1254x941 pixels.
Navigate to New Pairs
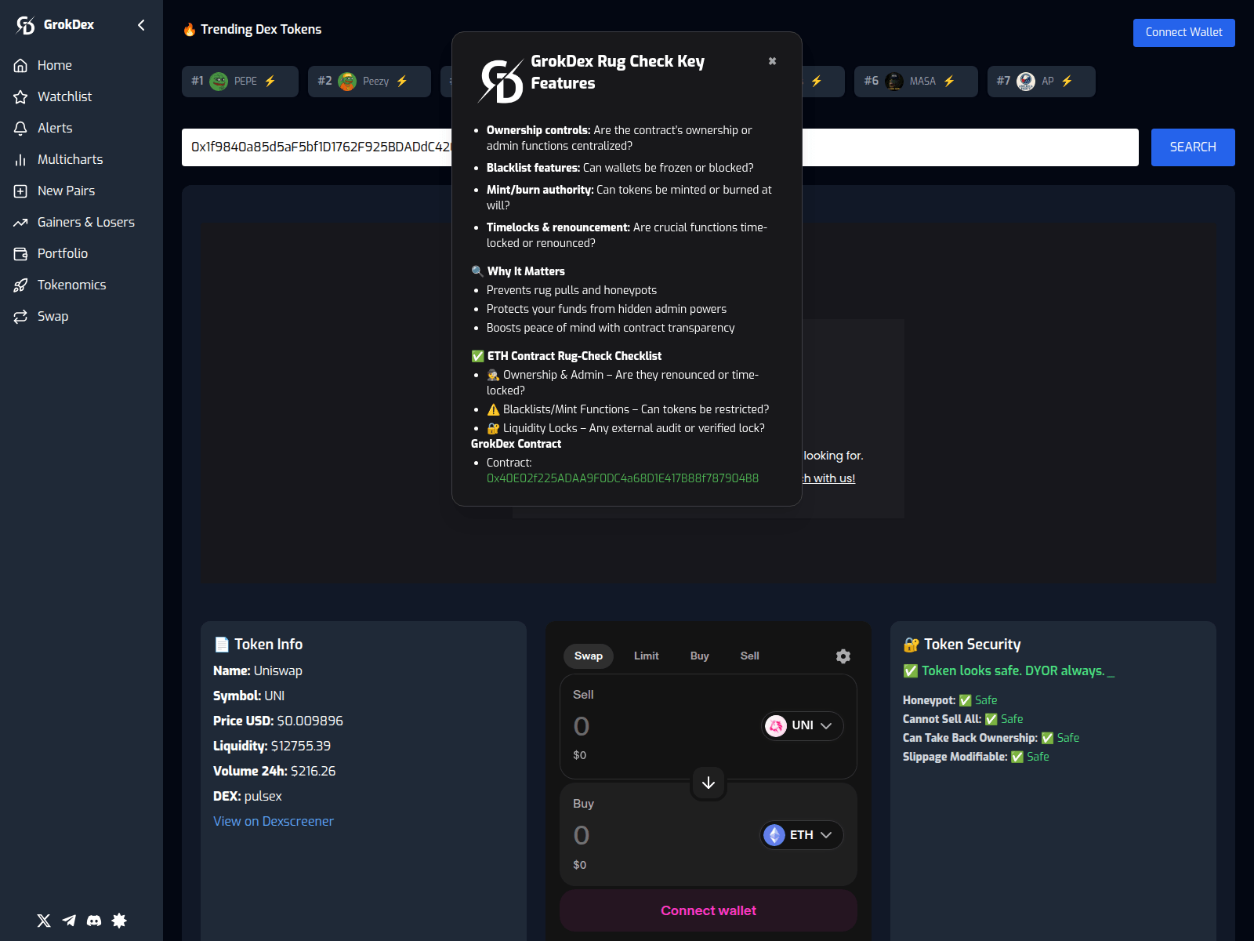pos(66,191)
